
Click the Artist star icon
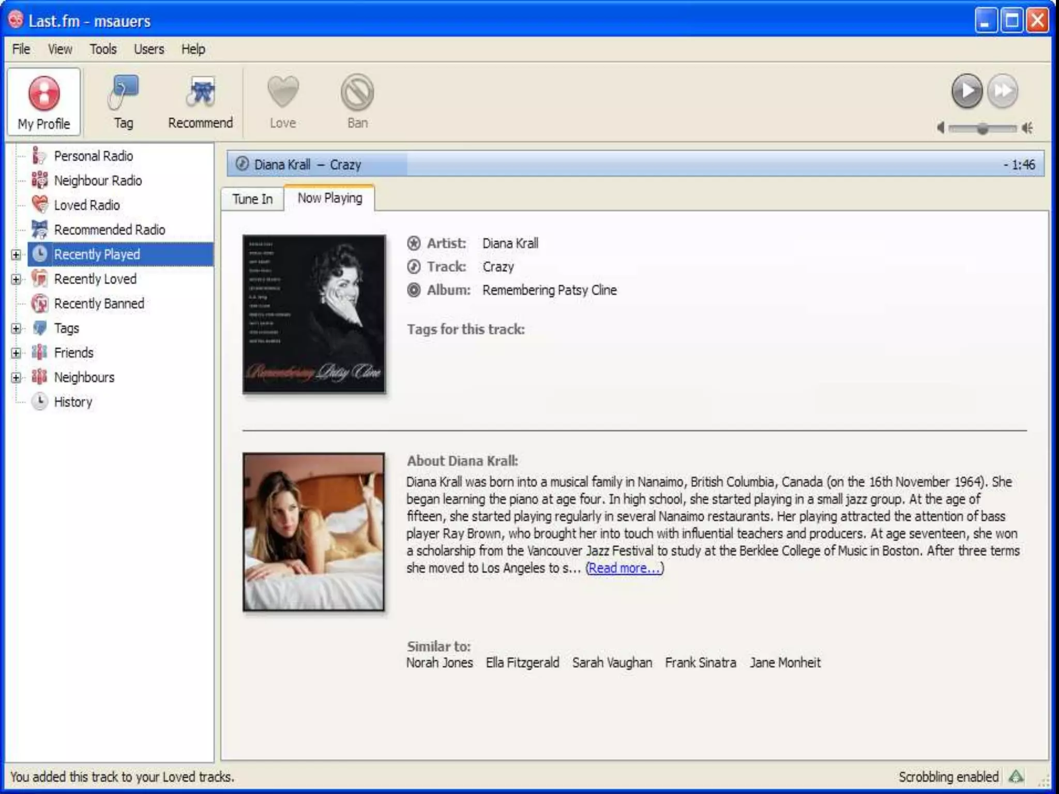(414, 243)
